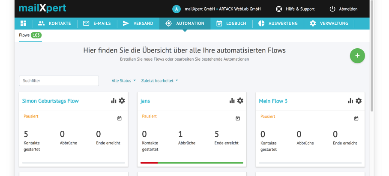Expand the Alle Status filter dropdown

point(123,80)
